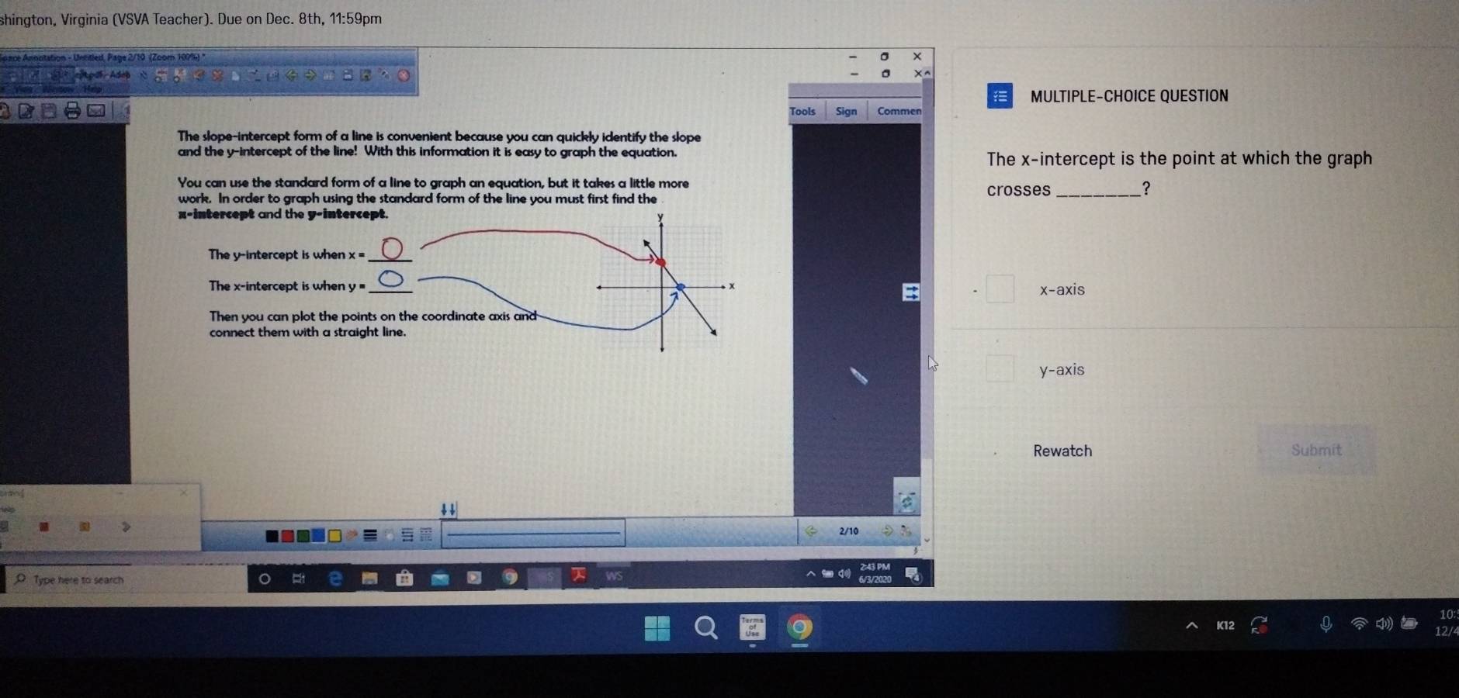Click the Wi-Fi icon in system tray
Viewport: 1459px width, 698px height.
[1359, 624]
